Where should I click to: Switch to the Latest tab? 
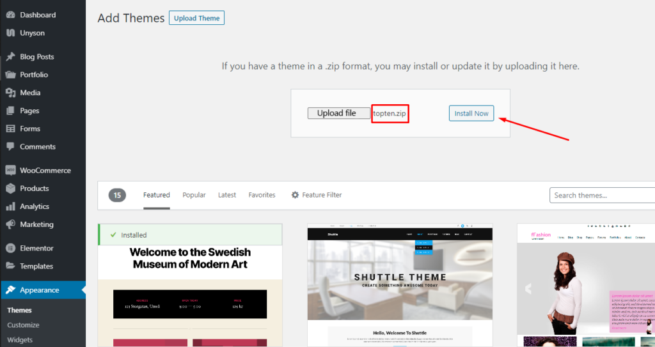(227, 195)
